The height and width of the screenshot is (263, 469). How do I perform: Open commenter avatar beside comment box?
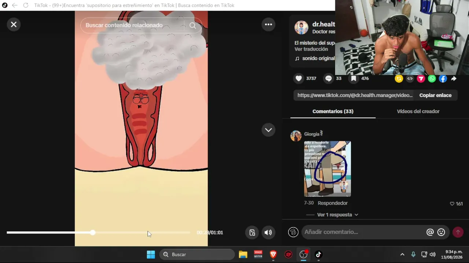click(x=293, y=232)
